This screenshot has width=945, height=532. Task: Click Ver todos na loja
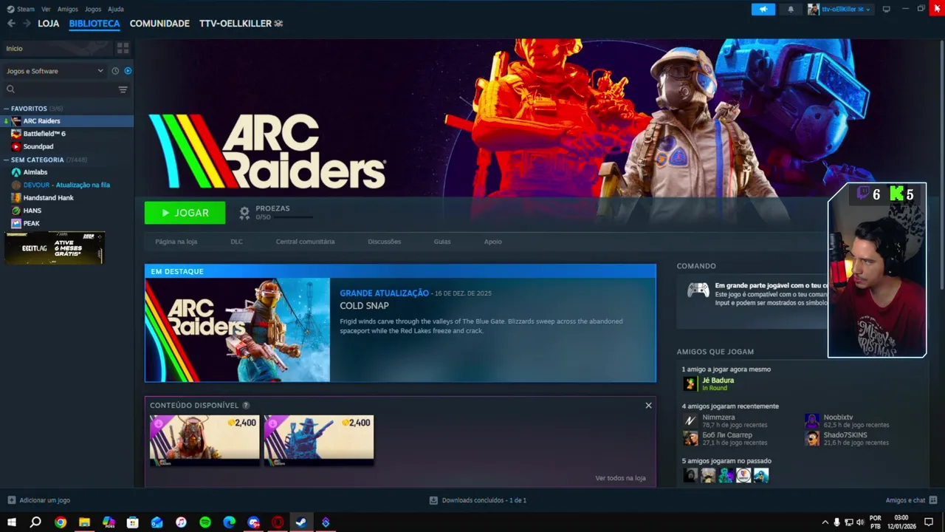coord(620,478)
